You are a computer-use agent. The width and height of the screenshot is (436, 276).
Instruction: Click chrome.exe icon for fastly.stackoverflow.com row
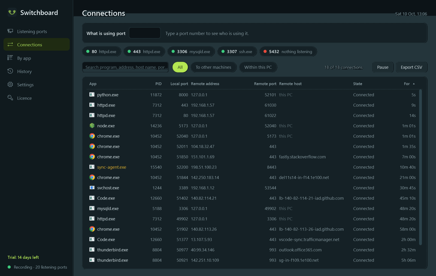[x=92, y=157]
